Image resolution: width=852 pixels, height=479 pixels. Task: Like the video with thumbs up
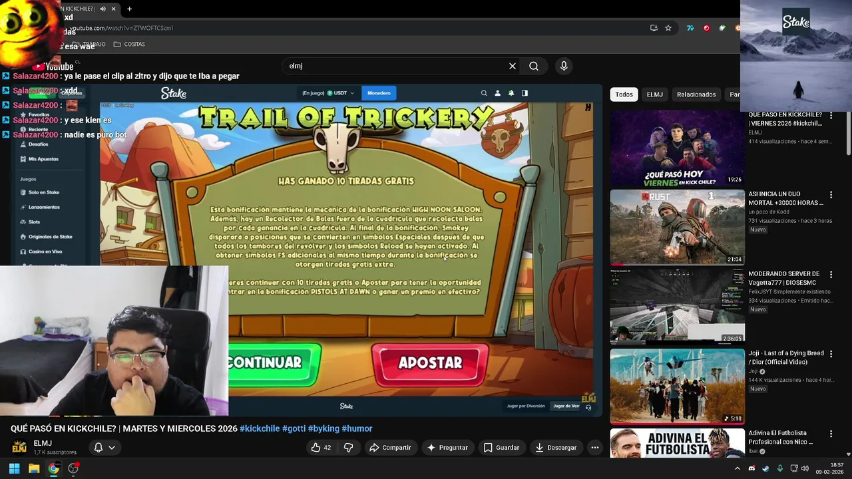click(x=321, y=448)
